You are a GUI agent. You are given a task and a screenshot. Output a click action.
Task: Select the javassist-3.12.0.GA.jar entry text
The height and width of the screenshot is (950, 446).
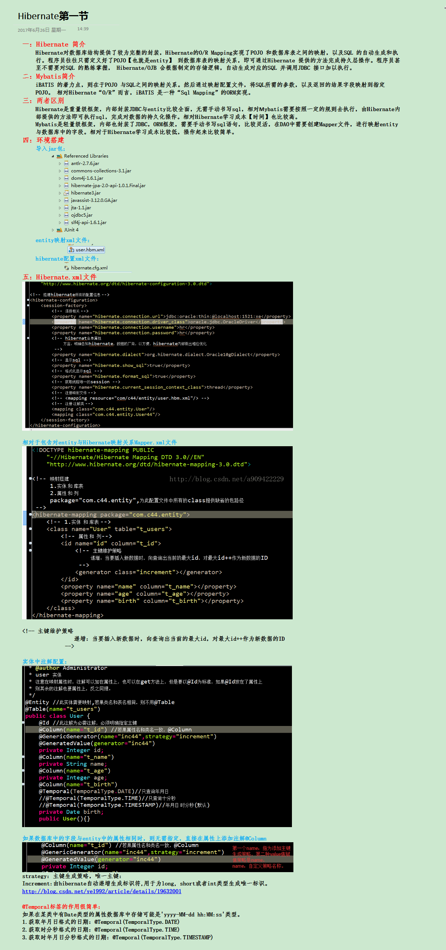point(94,200)
